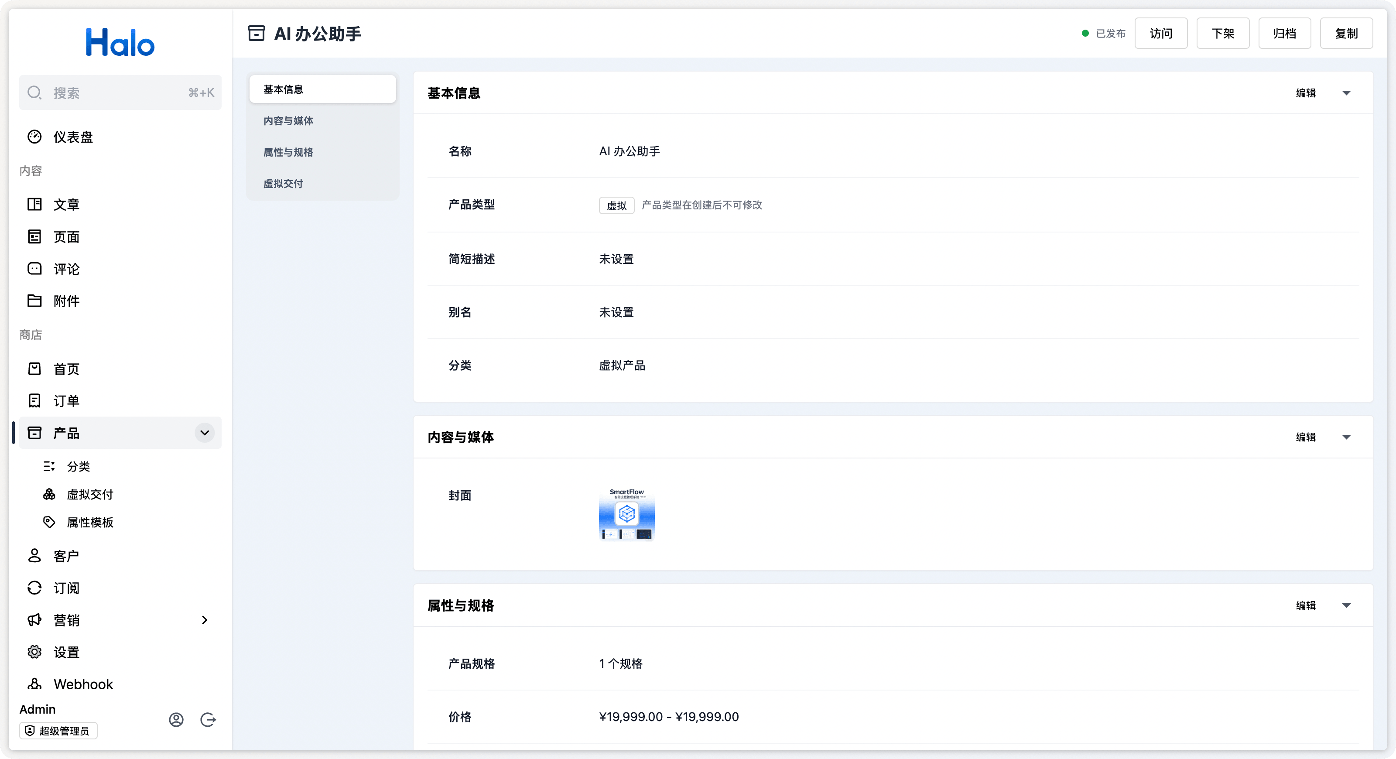The image size is (1396, 759).
Task: Click the 复制 duplicate button
Action: (1346, 34)
